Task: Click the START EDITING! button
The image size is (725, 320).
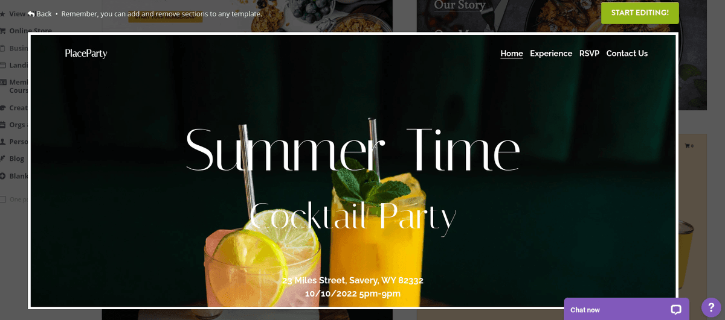Action: [x=640, y=13]
